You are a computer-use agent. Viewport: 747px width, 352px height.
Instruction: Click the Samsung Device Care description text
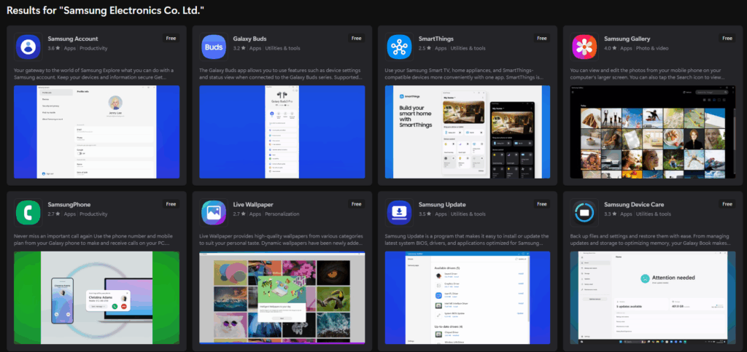651,239
